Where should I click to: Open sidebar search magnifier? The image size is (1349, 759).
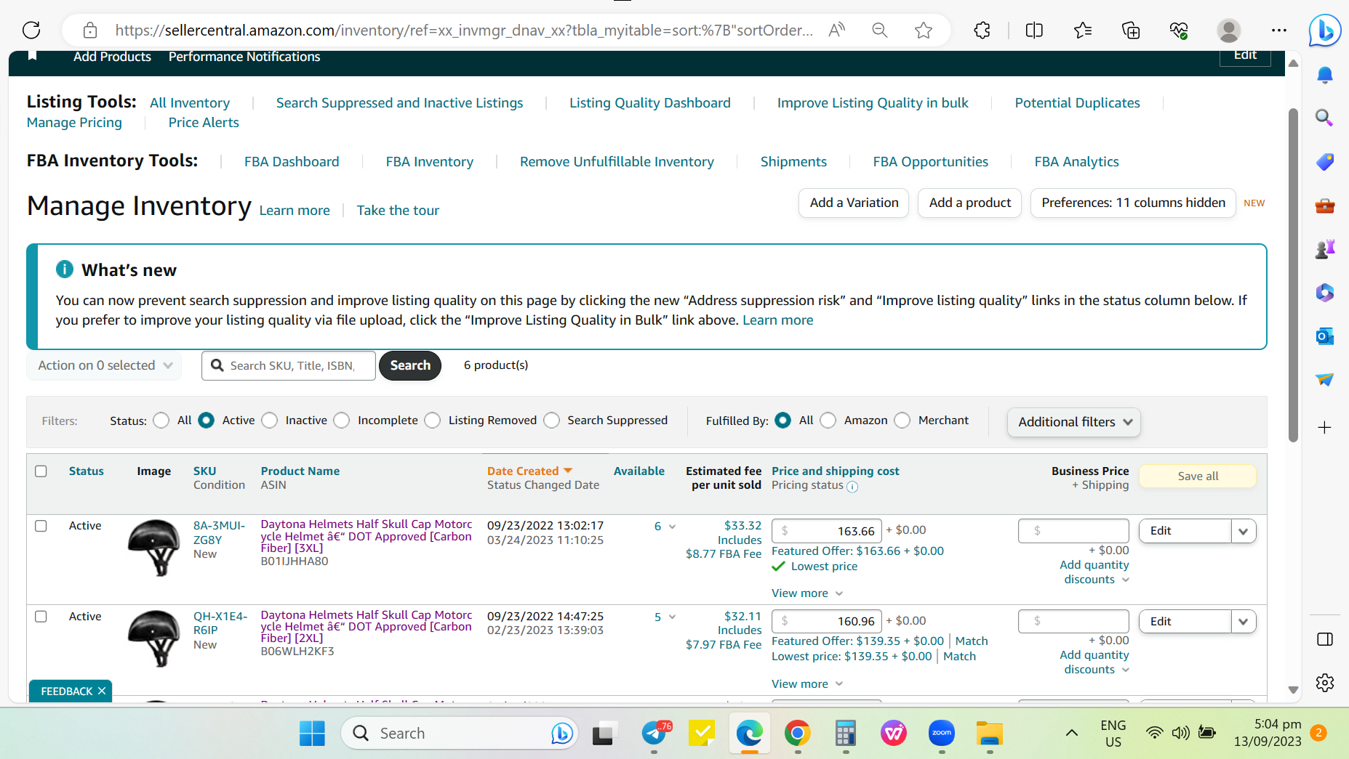click(x=1325, y=118)
